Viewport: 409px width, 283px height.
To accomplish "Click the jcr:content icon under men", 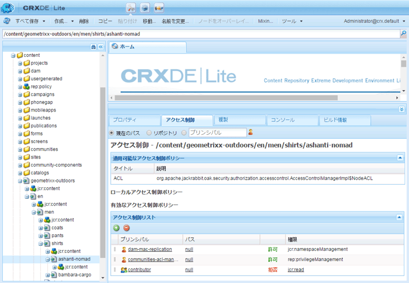I will click(x=47, y=220).
